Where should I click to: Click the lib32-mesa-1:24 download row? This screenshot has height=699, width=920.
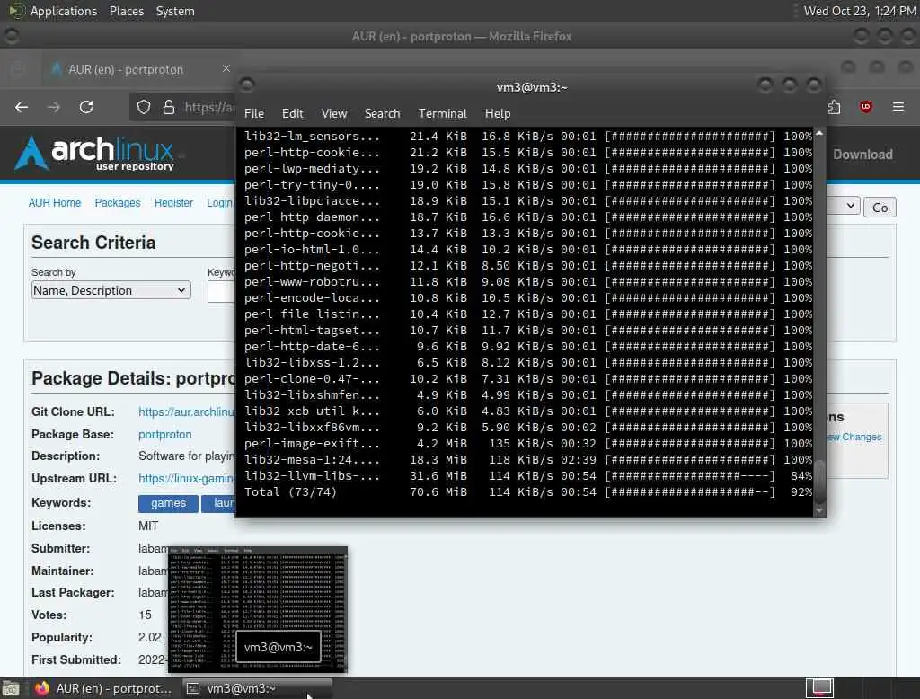pos(528,460)
